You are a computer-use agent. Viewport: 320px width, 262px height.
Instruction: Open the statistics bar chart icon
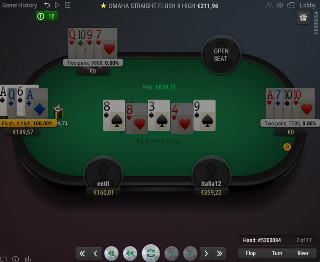click(x=27, y=259)
